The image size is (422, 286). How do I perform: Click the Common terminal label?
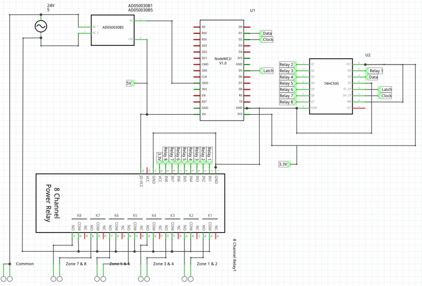point(25,264)
